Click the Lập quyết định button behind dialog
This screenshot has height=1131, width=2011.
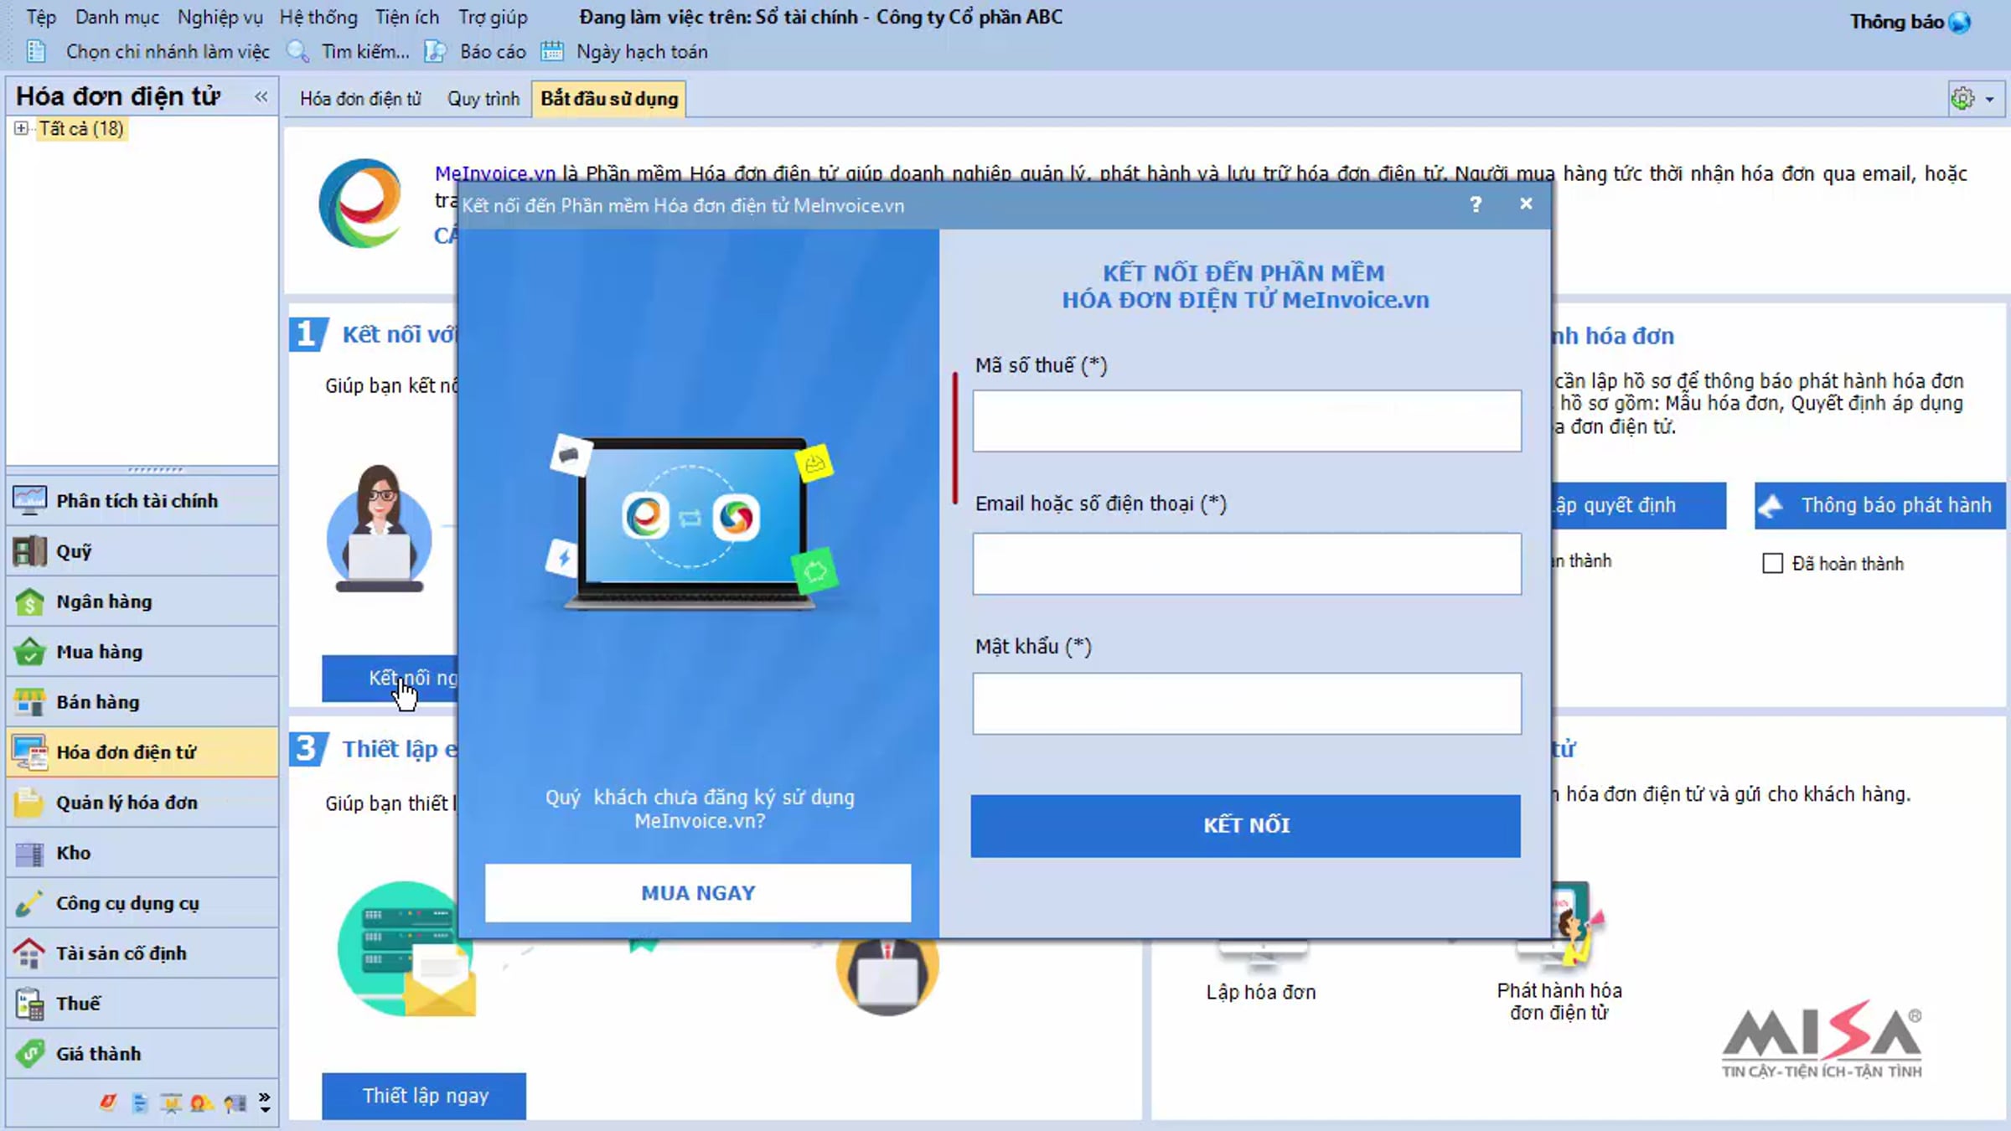pos(1639,505)
